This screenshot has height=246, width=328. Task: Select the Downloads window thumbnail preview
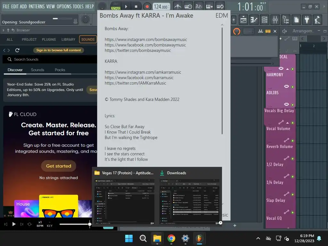click(189, 202)
